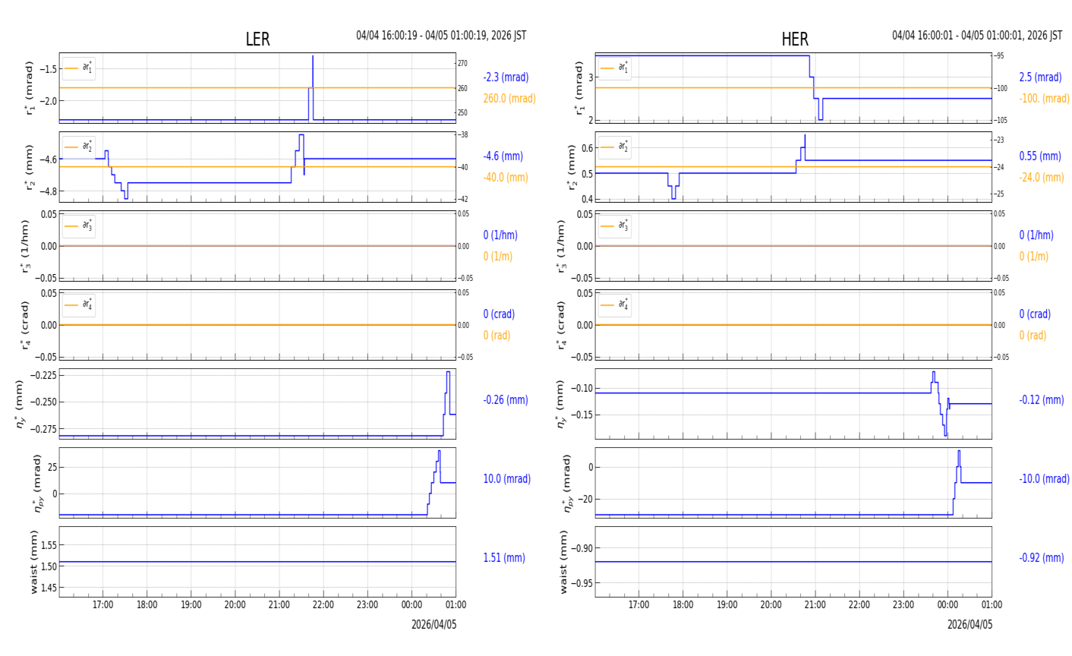Select the HER time range ending 01:00:01
This screenshot has height=656, width=1072.
977,36
